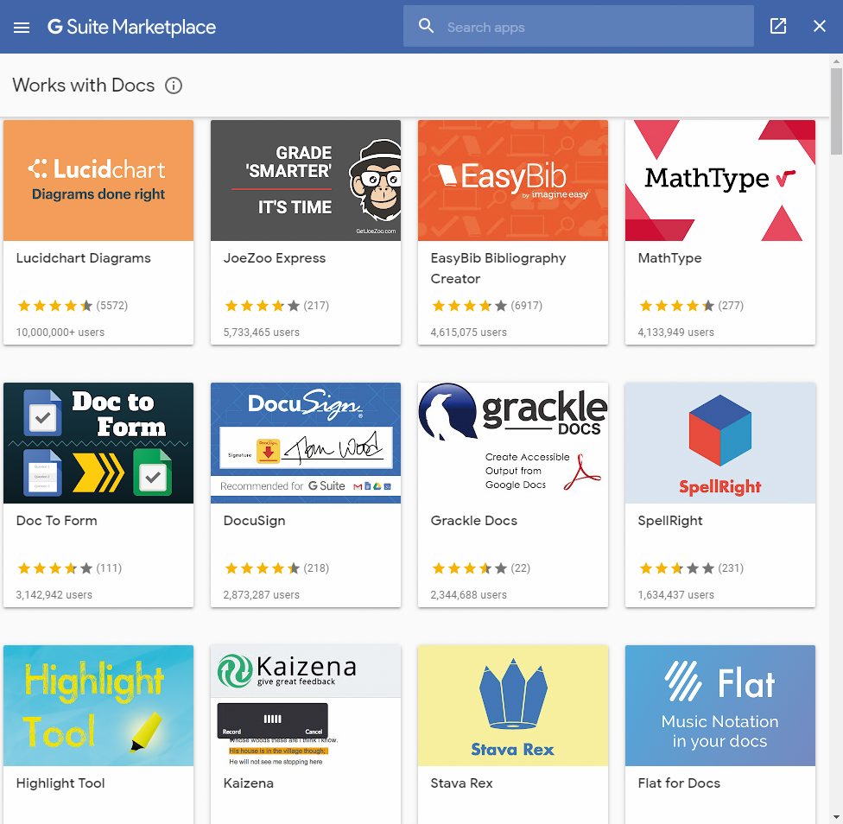The image size is (843, 824).
Task: Click the 2,873,287 users text
Action: (x=262, y=594)
